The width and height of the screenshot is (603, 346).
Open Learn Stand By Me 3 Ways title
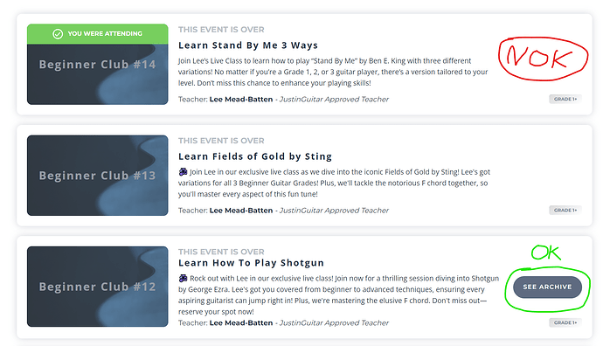point(248,45)
